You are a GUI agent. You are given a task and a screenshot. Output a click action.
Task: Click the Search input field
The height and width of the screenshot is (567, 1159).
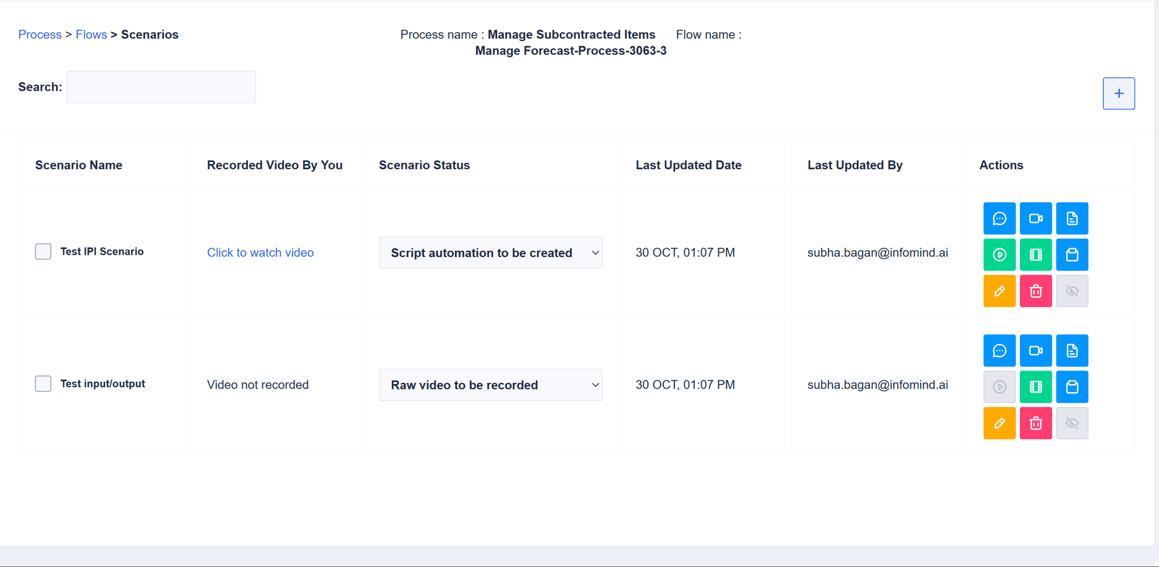(x=161, y=87)
